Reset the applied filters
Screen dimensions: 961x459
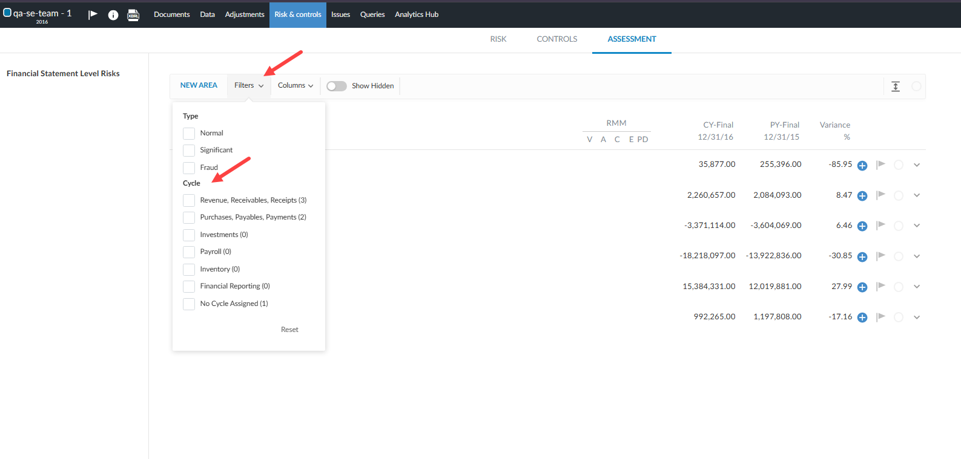[x=289, y=330]
